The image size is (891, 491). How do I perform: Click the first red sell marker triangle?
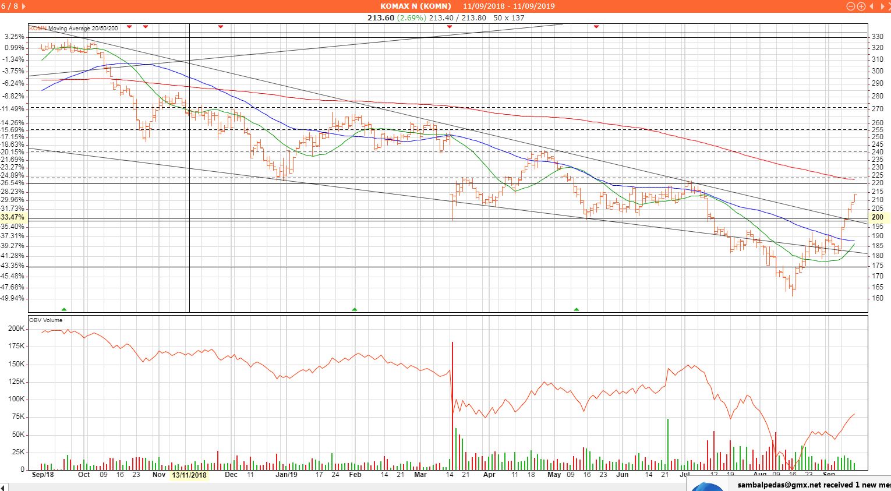click(129, 27)
